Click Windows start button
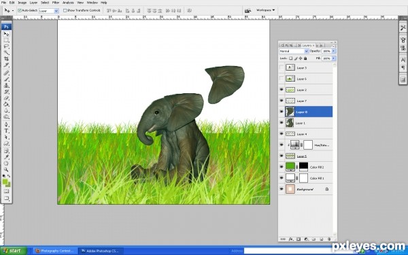This screenshot has width=408, height=255. point(14,251)
